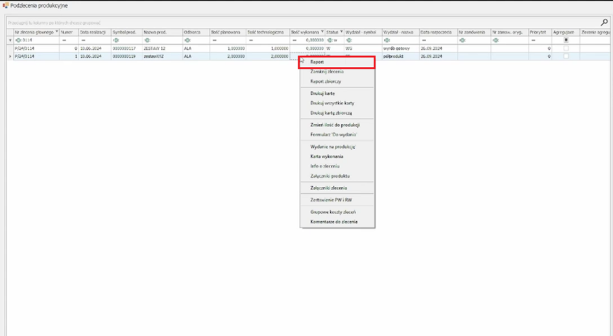Image resolution: width=613 pixels, height=336 pixels.
Task: Toggle Agregujące checkbox in the filter row
Action: click(566, 40)
